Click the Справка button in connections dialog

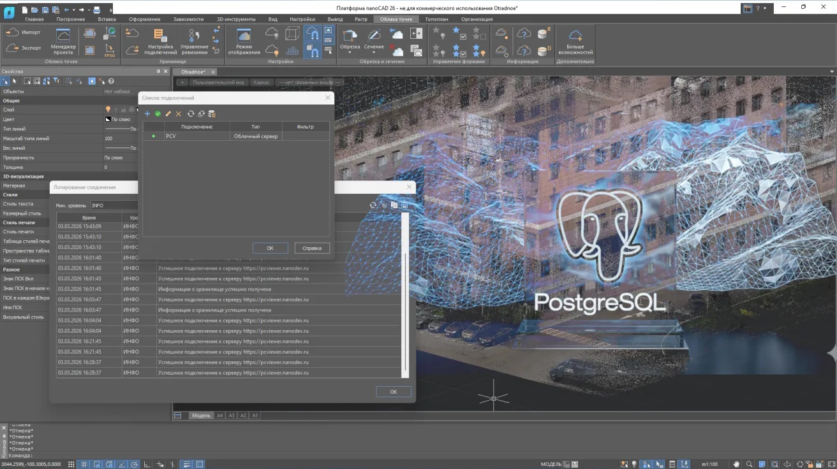pyautogui.click(x=312, y=248)
